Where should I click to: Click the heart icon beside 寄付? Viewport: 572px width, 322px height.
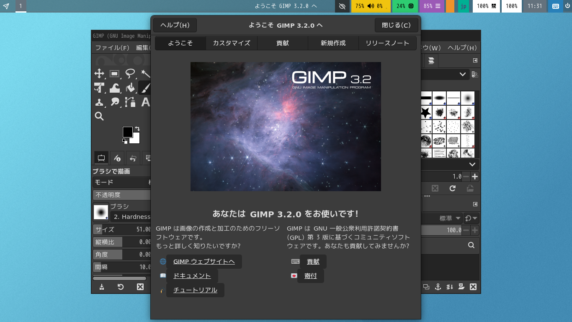pyautogui.click(x=294, y=276)
